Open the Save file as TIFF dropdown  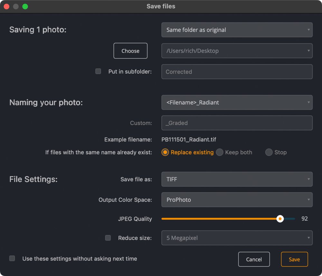pos(237,179)
